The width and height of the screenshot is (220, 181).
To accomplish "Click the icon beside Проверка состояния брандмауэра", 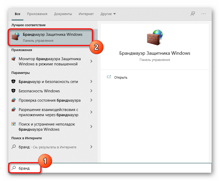I will click(14, 100).
